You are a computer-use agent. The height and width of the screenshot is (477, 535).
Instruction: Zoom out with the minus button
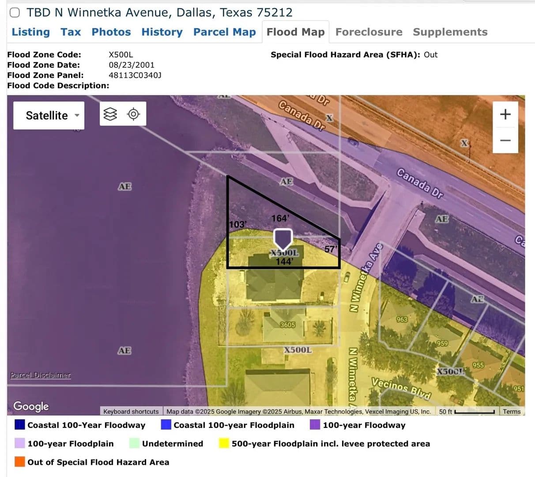tap(505, 140)
